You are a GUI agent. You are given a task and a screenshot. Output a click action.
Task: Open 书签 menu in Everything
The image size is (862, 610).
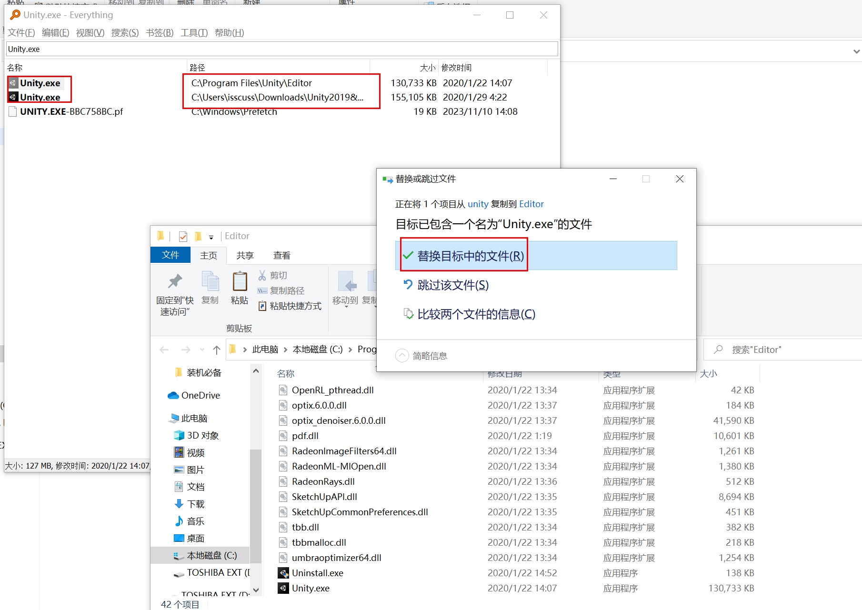click(160, 32)
